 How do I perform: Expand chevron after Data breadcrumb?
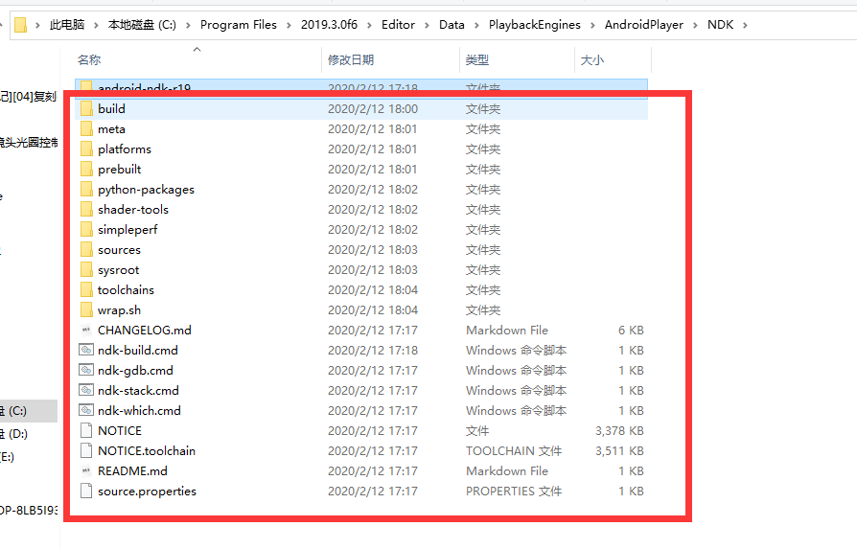(x=476, y=25)
